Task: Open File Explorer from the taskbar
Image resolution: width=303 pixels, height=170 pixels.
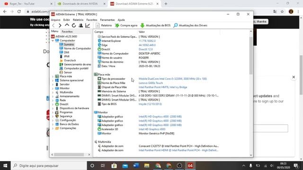Action: tap(147, 166)
